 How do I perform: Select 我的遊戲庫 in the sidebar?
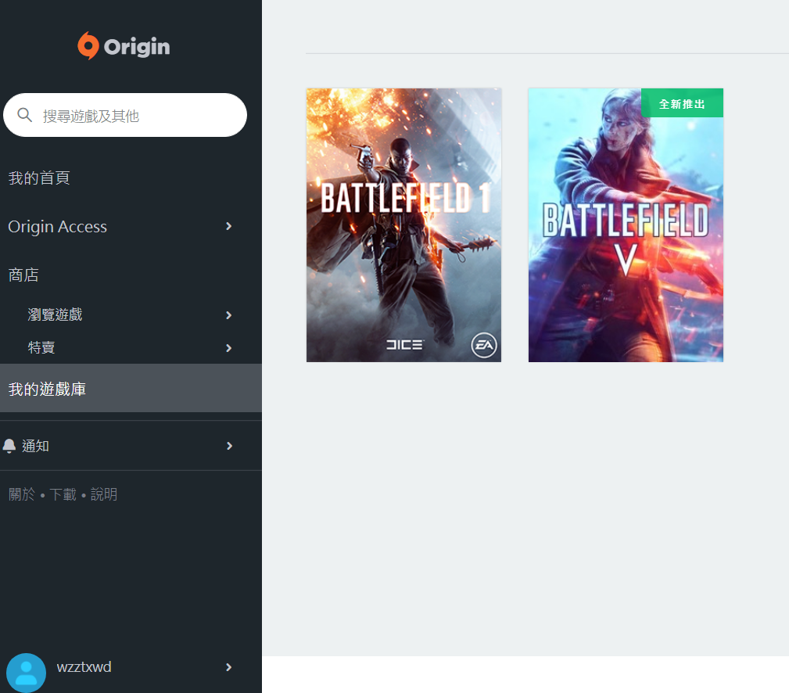coord(131,388)
